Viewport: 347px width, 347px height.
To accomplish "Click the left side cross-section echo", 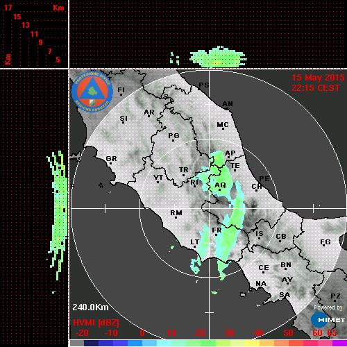I will pyautogui.click(x=58, y=214).
